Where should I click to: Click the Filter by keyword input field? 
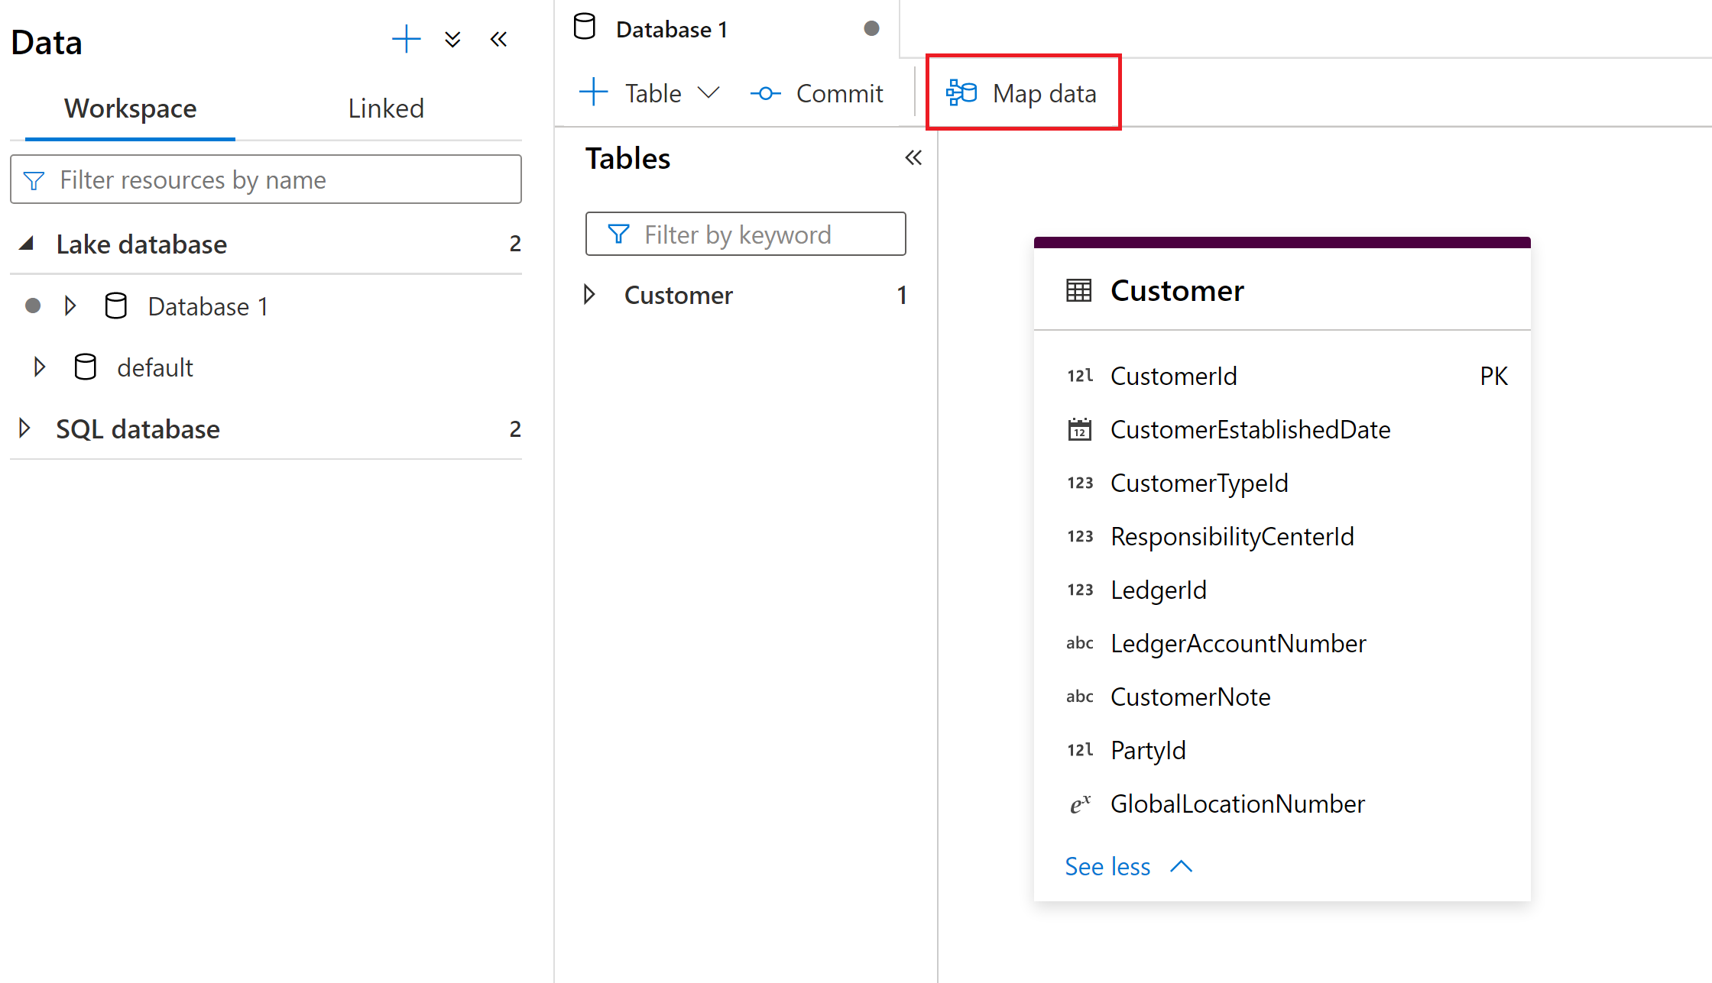pos(745,234)
